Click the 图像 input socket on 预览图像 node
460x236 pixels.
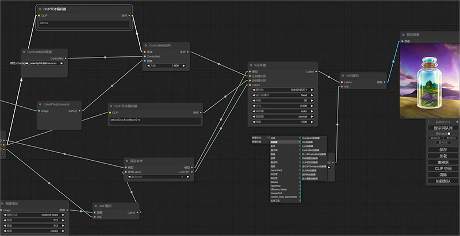pos(402,41)
